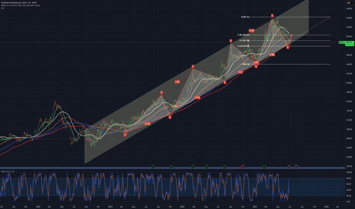Open the green earnings marker near Mar 2025
Image resolution: width=355 pixels, height=209 pixels.
click(264, 166)
